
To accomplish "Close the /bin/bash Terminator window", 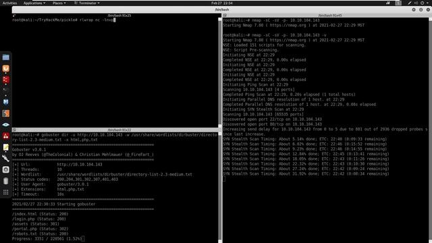I will click(428, 9).
